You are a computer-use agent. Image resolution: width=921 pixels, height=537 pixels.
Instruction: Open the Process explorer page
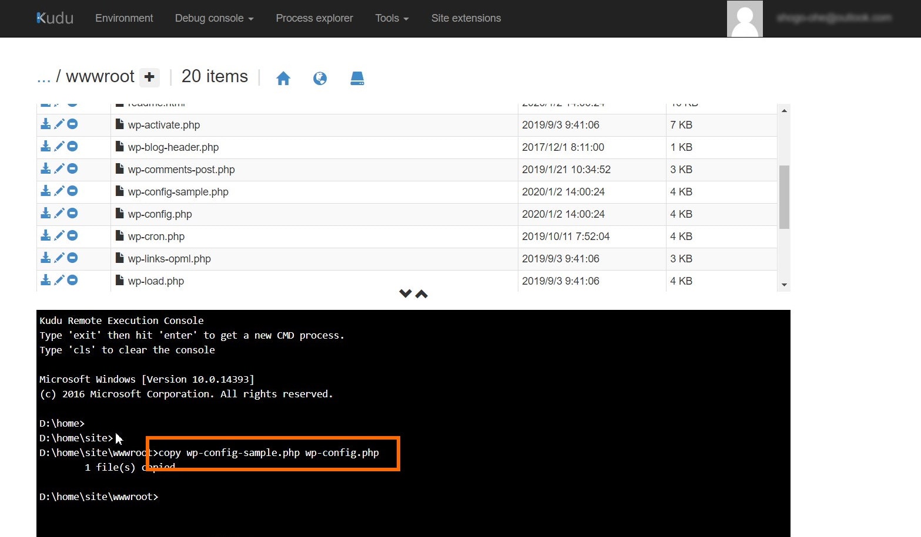pyautogui.click(x=314, y=18)
